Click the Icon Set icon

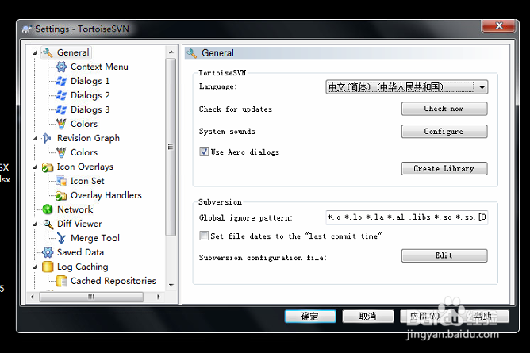[x=61, y=181]
